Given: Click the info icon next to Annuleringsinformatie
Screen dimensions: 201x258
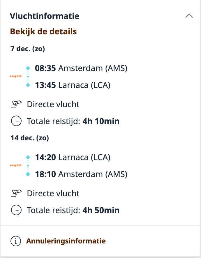Looking at the screenshot, I should pos(16,241).
